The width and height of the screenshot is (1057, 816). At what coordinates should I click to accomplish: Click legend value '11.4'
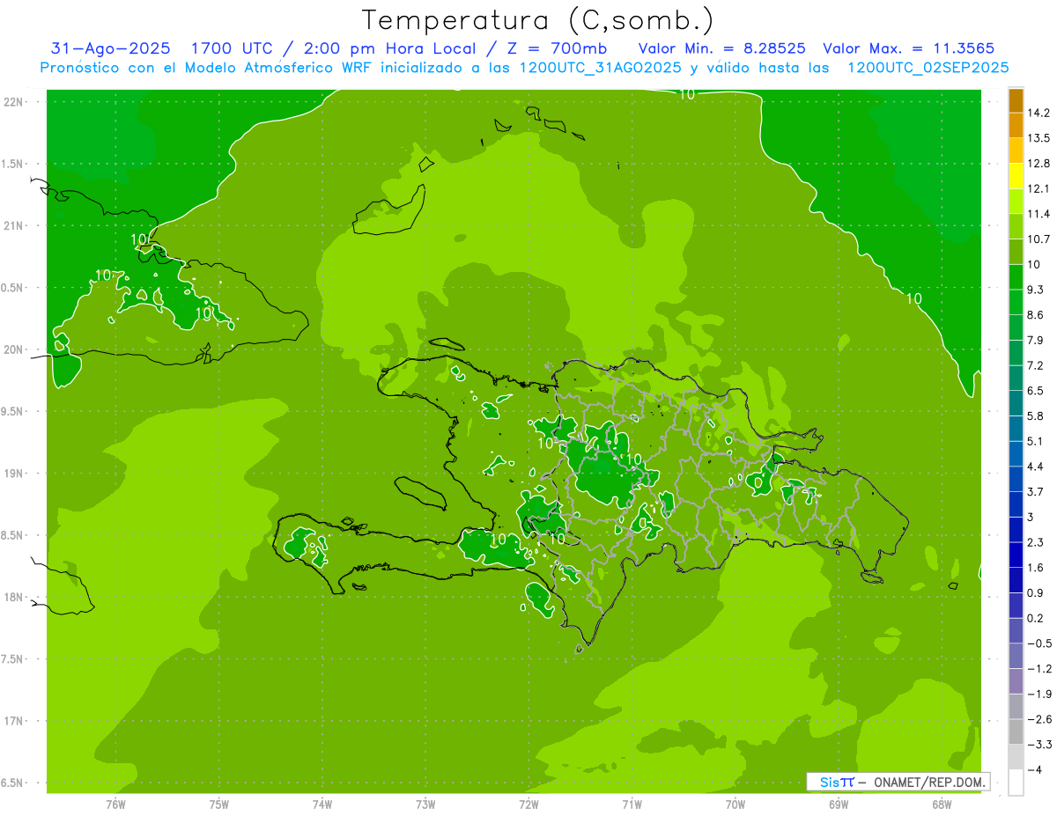(1039, 214)
